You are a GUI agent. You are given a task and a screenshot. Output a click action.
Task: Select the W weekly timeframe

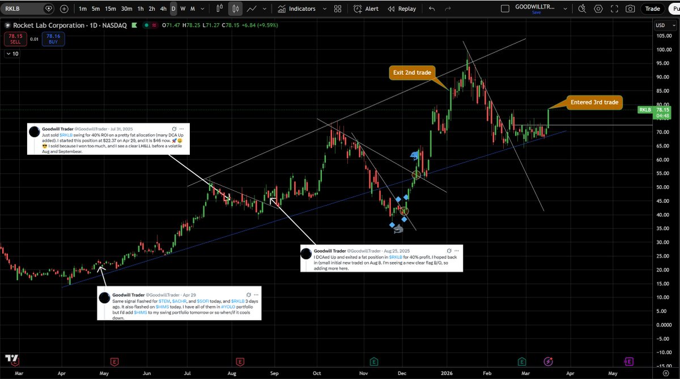pyautogui.click(x=183, y=8)
